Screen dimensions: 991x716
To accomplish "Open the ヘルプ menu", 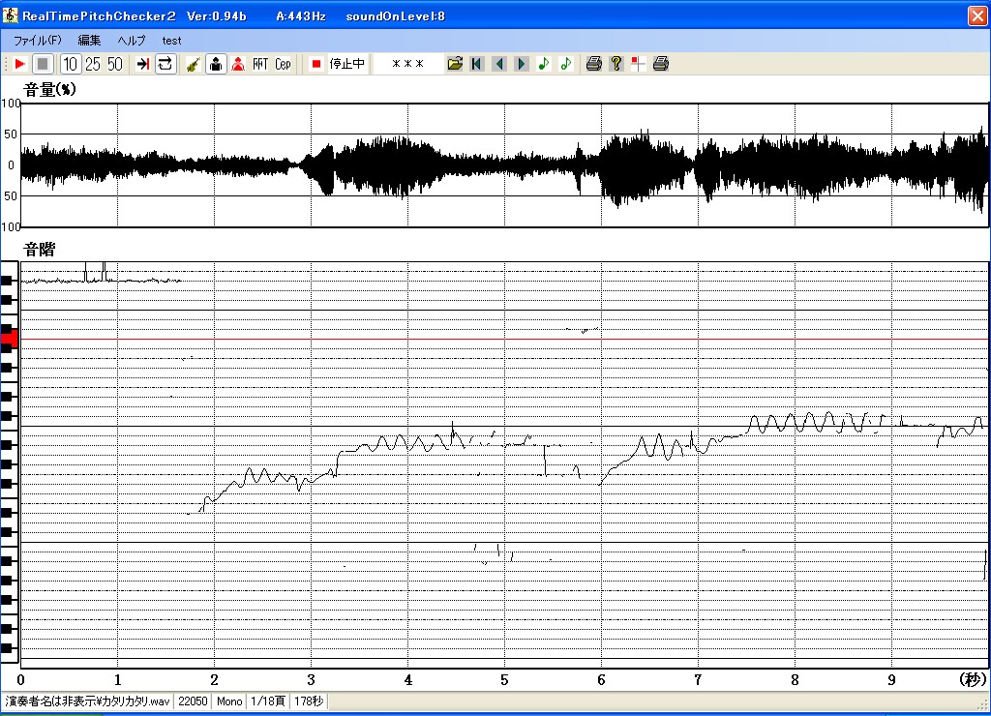I will [x=132, y=41].
